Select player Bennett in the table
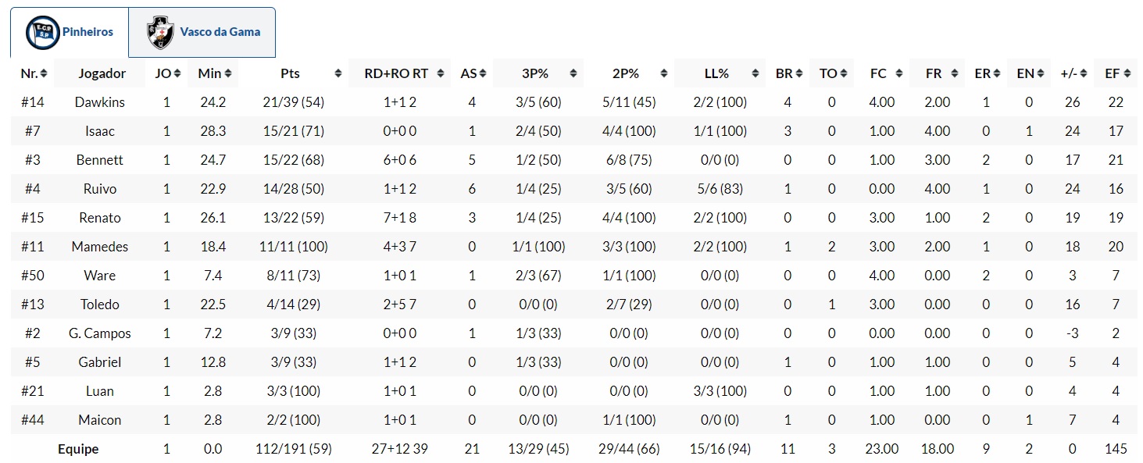 (99, 160)
